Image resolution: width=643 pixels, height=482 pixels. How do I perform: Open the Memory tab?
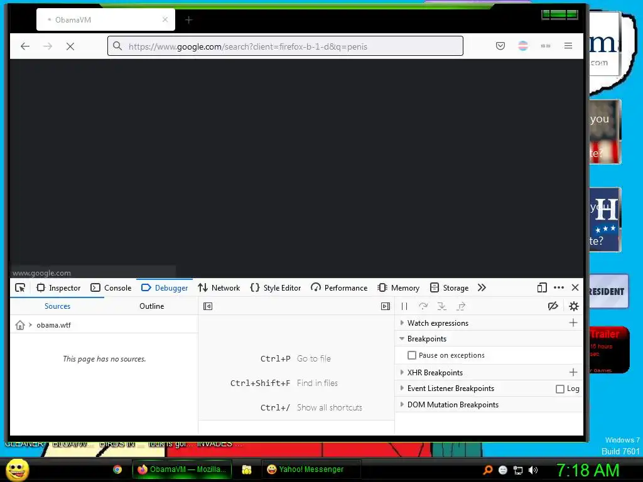click(x=399, y=287)
